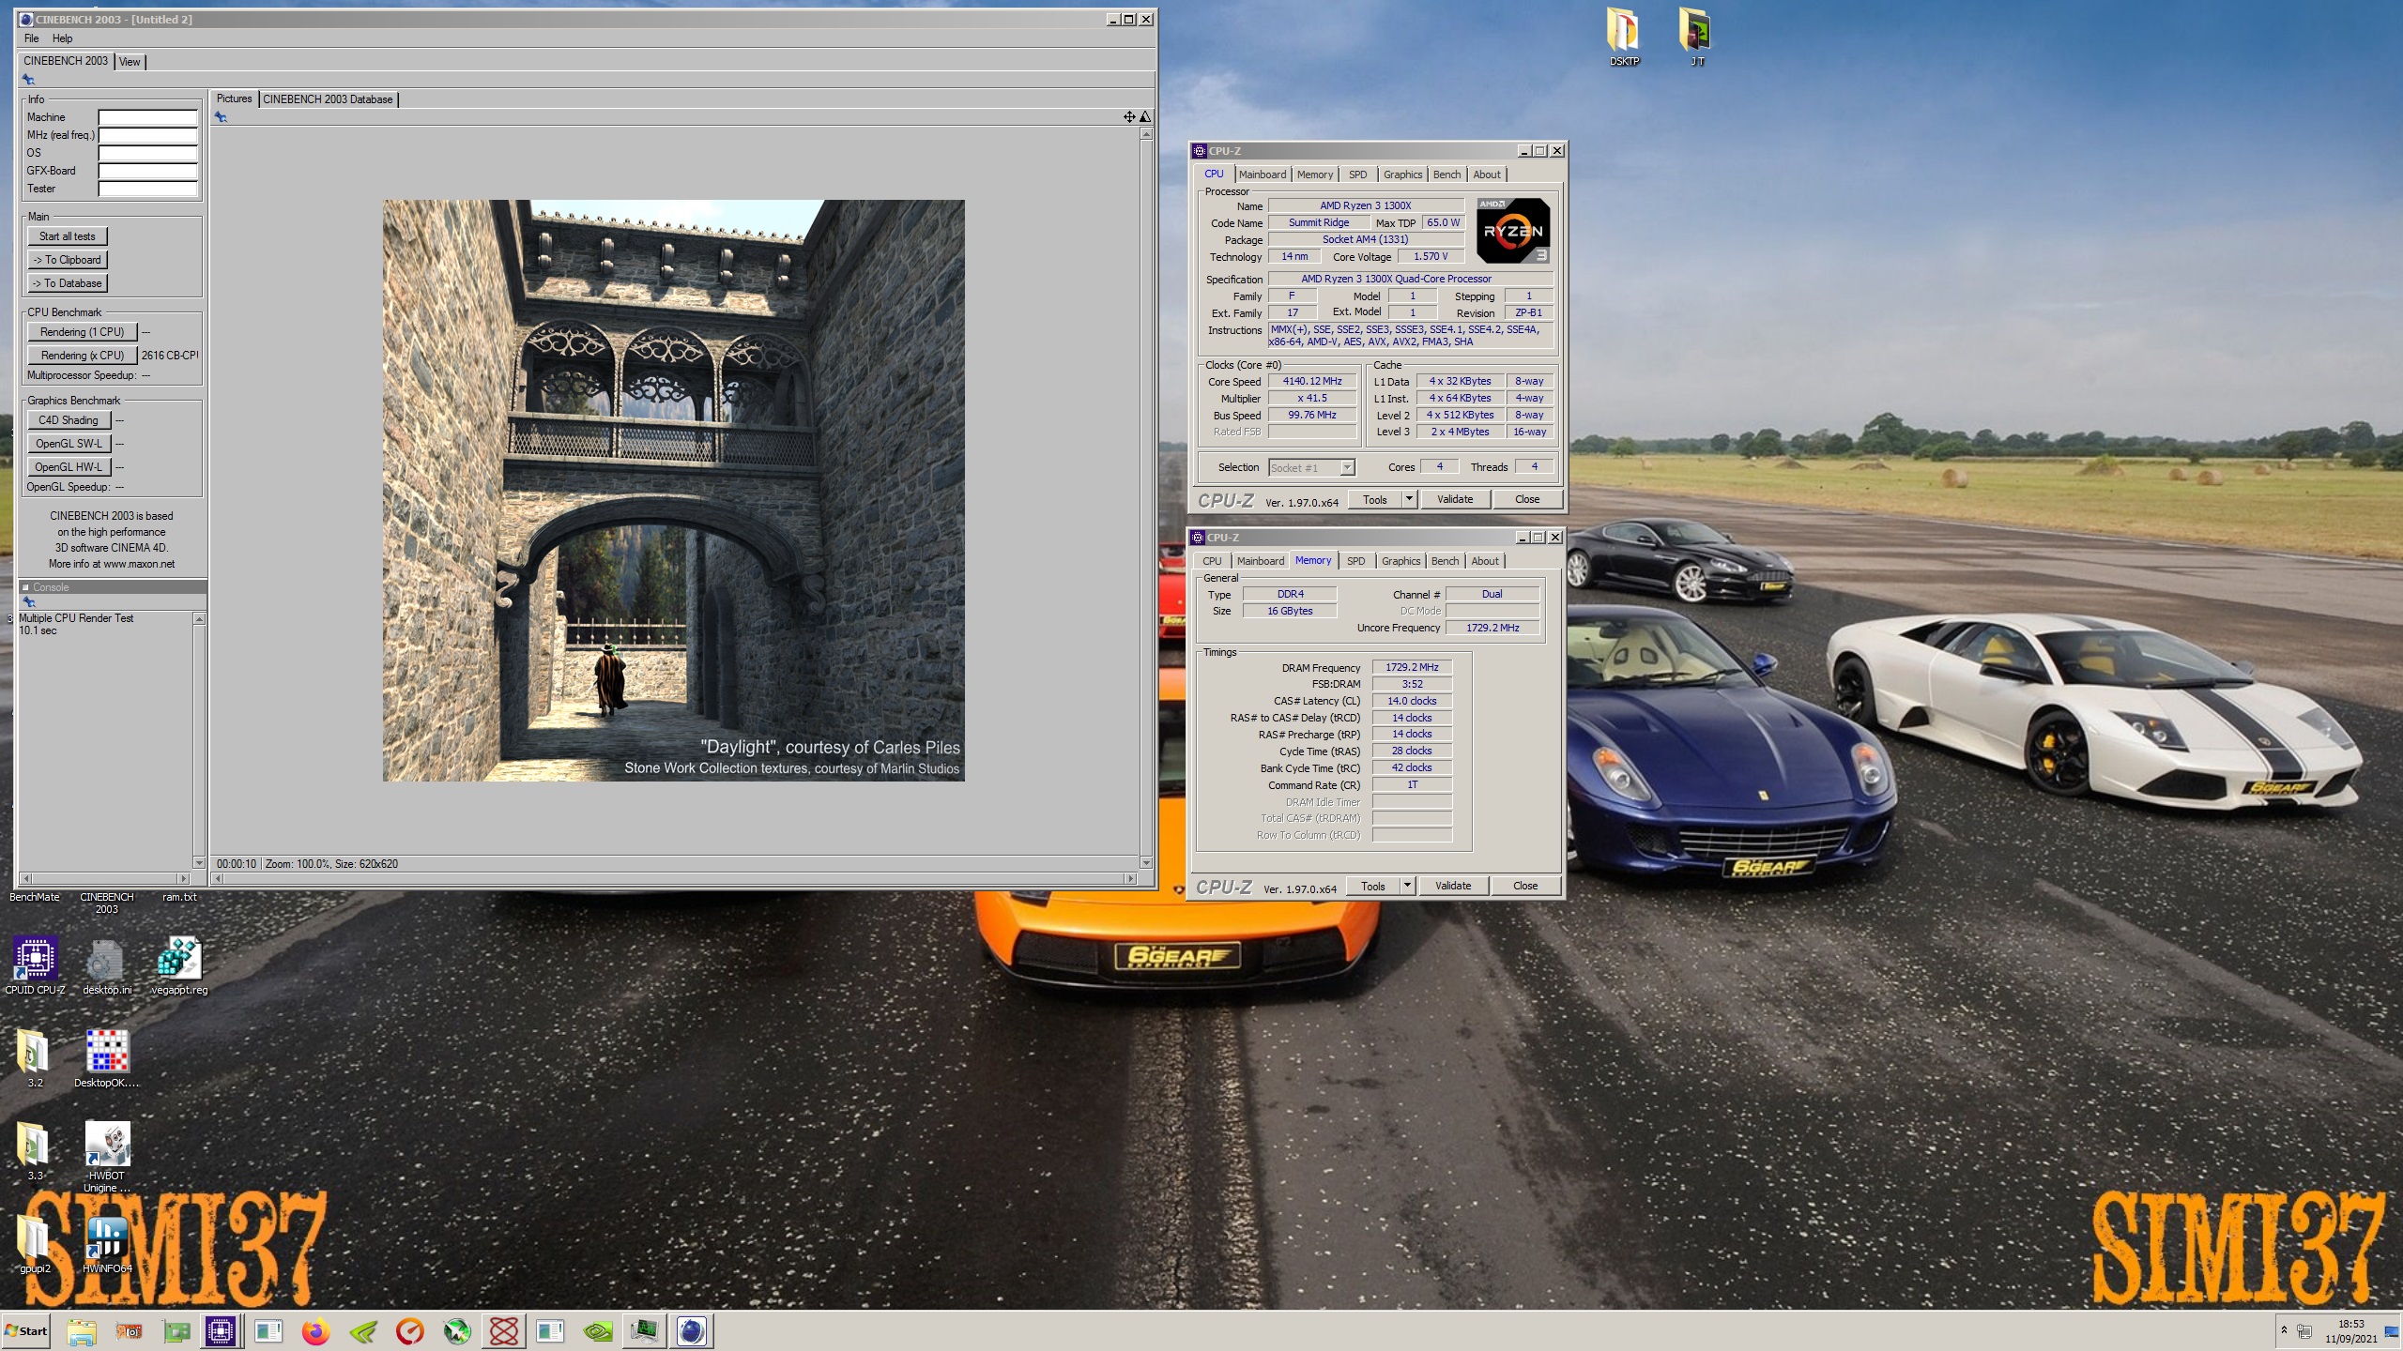
Task: Open the CPUID CPU-Z desktop shortcut
Action: point(35,965)
